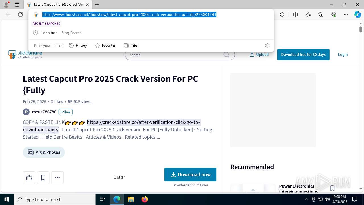The height and width of the screenshot is (205, 364).
Task: Bookmark the Power Electronics recommendation
Action: click(332, 188)
